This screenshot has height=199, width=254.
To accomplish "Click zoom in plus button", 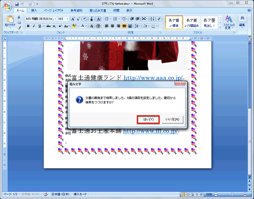I will point(245,194).
